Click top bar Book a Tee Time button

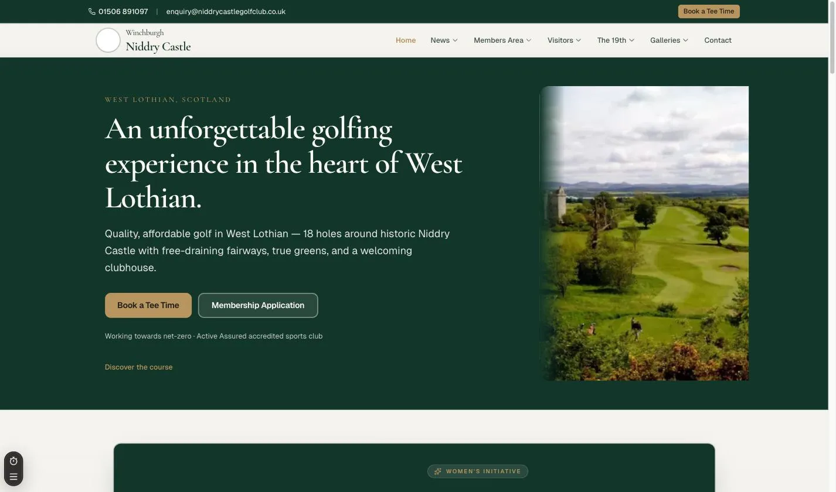tap(709, 12)
